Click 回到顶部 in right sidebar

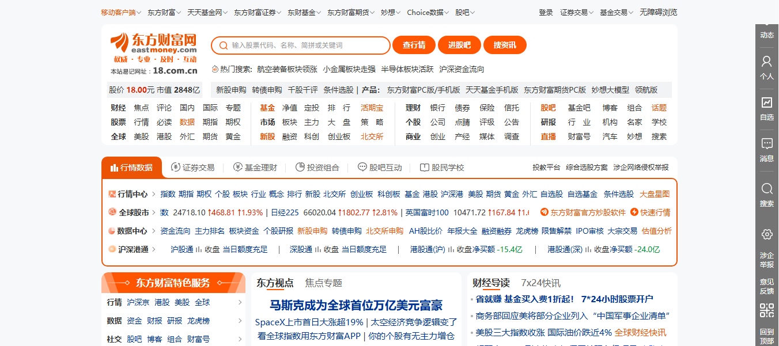767,336
